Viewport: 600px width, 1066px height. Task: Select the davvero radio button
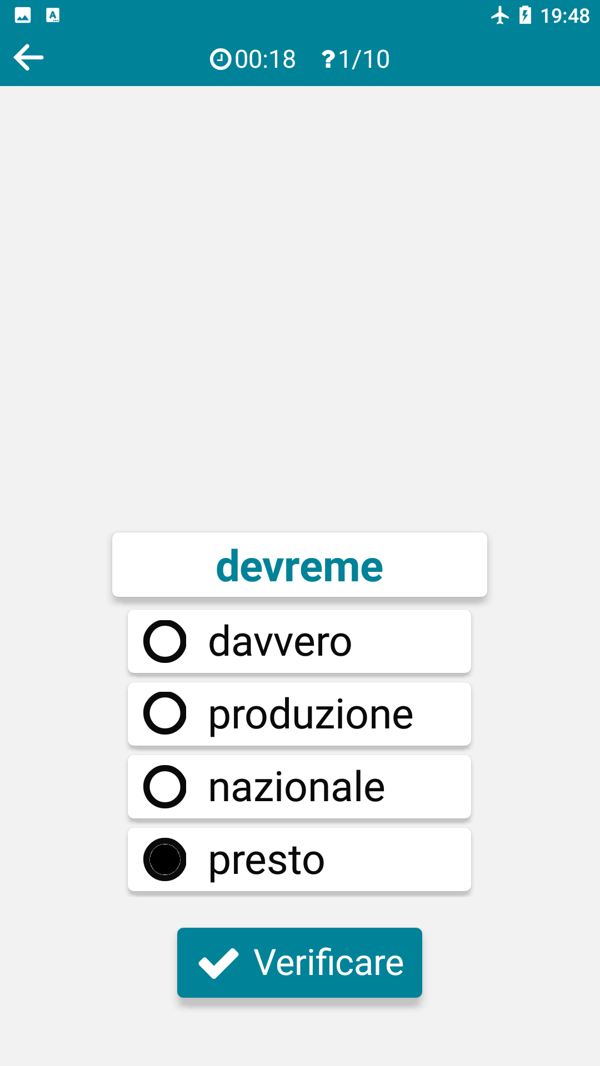[x=165, y=641]
